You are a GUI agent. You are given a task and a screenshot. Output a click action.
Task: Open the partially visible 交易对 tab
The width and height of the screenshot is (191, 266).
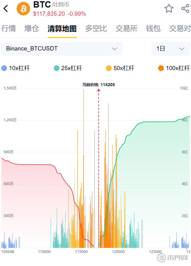[180, 29]
